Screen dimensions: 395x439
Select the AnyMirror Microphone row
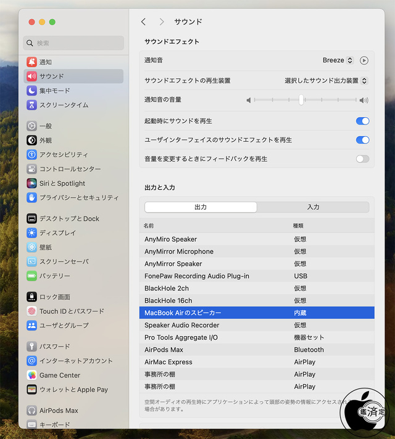tap(257, 252)
